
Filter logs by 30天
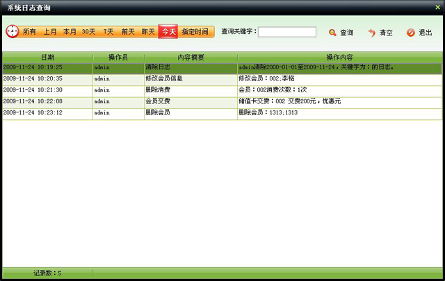89,32
